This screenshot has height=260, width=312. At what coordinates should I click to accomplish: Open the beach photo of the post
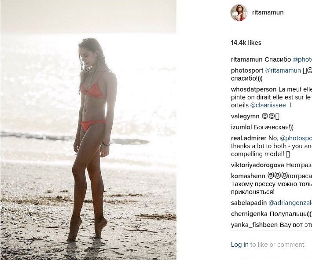pos(88,130)
